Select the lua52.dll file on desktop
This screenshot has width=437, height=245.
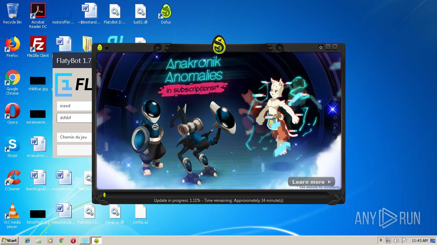140,14
